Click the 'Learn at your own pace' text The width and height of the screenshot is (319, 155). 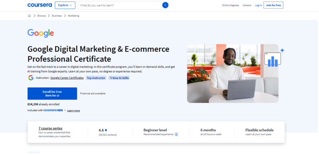pos(258,134)
